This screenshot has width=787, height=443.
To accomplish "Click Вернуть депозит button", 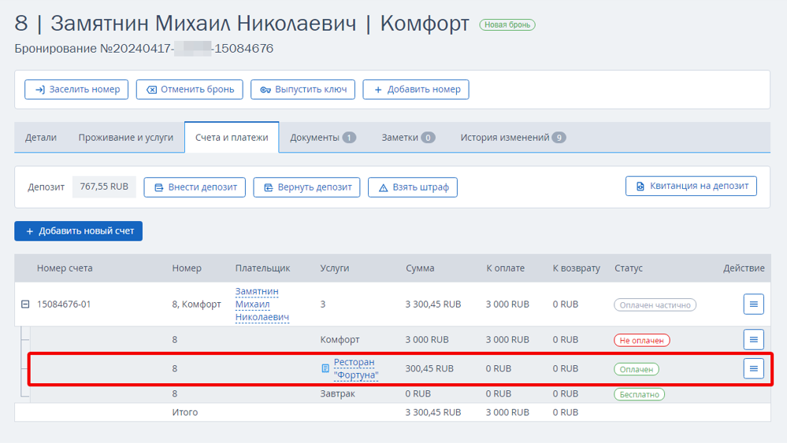I will pyautogui.click(x=306, y=187).
